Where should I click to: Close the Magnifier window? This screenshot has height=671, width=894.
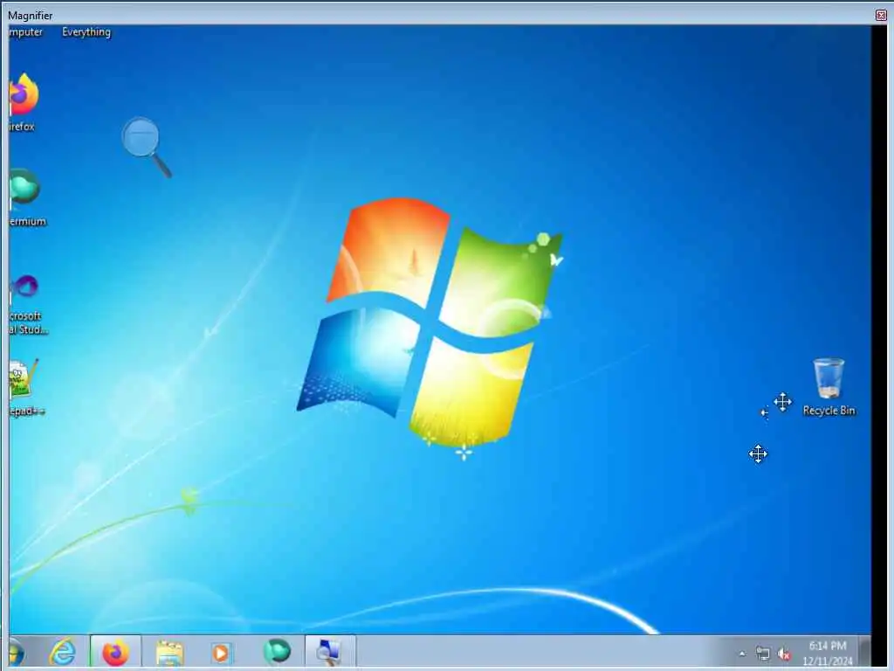pyautogui.click(x=880, y=16)
